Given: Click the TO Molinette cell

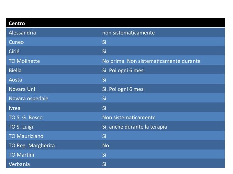Looking at the screenshot, I should click(24, 61).
